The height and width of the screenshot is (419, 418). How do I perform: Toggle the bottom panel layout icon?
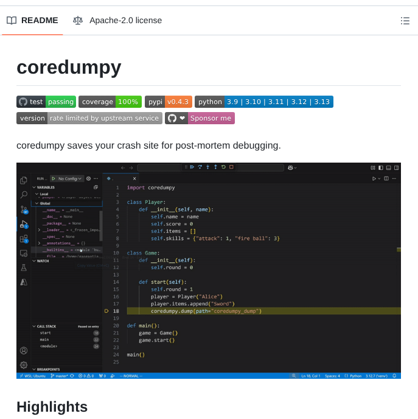(x=389, y=168)
